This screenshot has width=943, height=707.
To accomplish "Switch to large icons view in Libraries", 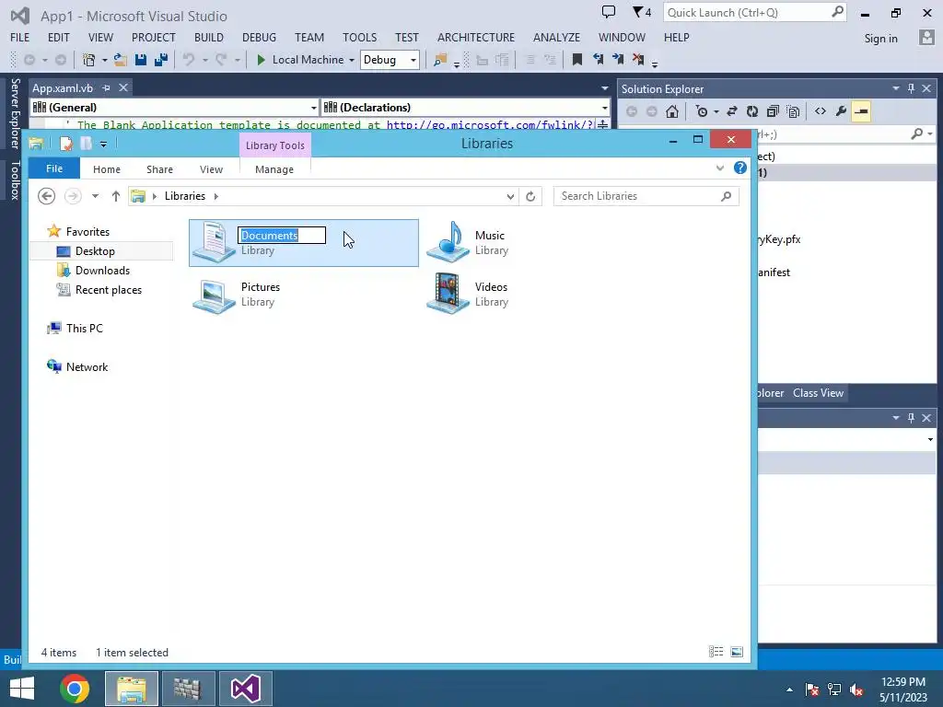I will point(737,652).
